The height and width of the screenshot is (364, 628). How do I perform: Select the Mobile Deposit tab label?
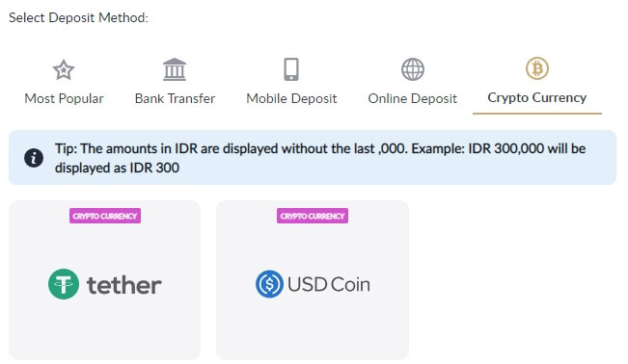(291, 98)
